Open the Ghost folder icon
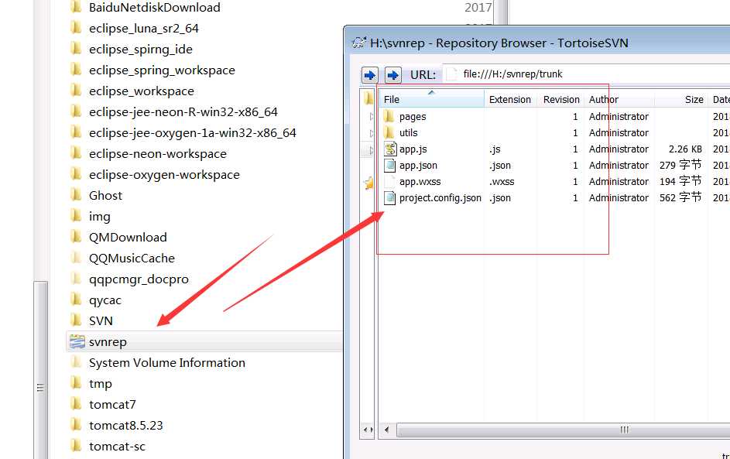The width and height of the screenshot is (730, 459). [x=77, y=195]
